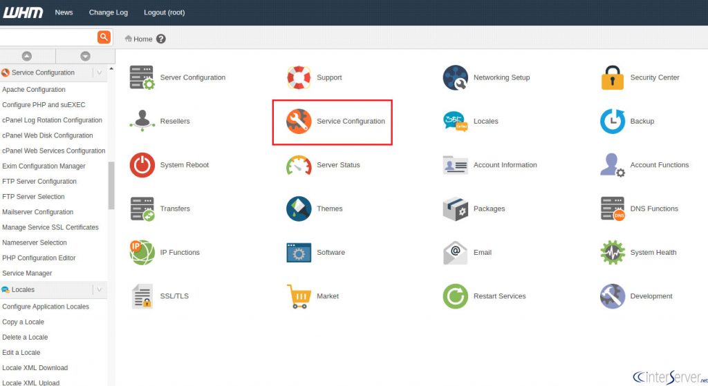Open the DNS Functions icon
Screen dimensions: 708x386
pos(613,209)
